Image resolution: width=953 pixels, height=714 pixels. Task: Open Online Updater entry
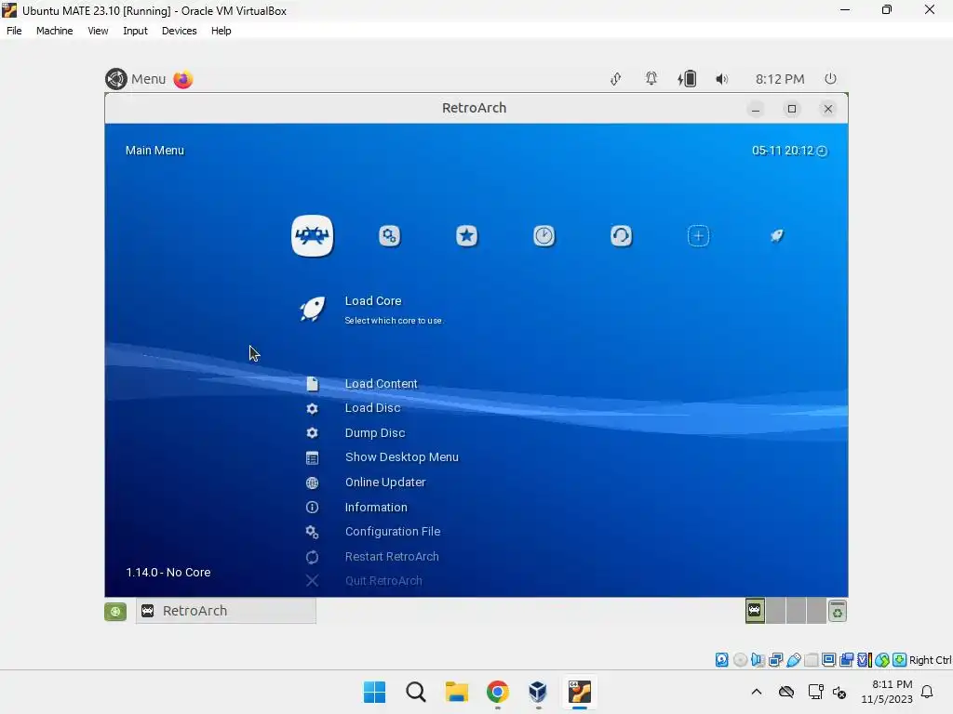click(385, 483)
